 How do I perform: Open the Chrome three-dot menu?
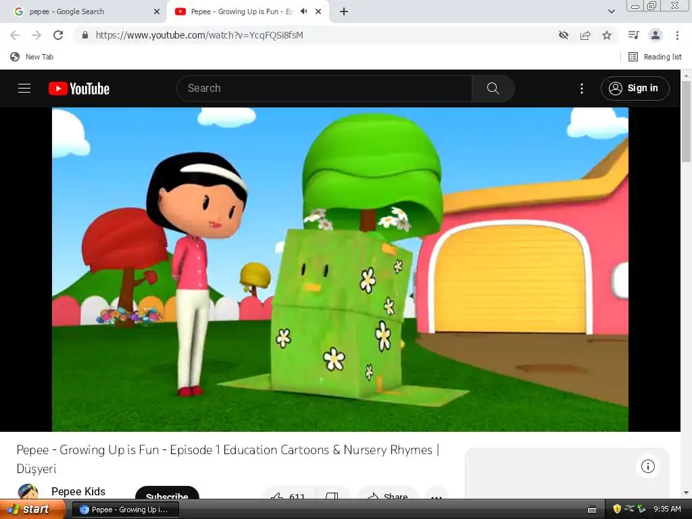point(677,35)
